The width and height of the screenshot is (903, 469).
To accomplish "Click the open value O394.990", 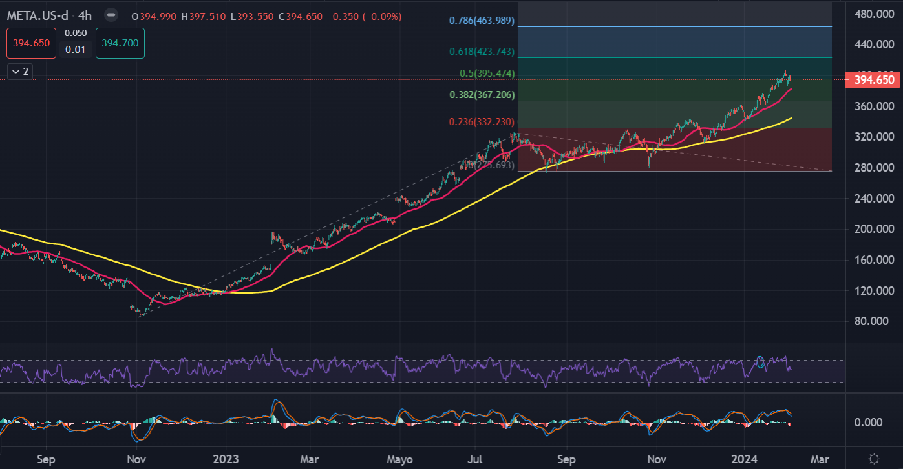I will pyautogui.click(x=155, y=16).
